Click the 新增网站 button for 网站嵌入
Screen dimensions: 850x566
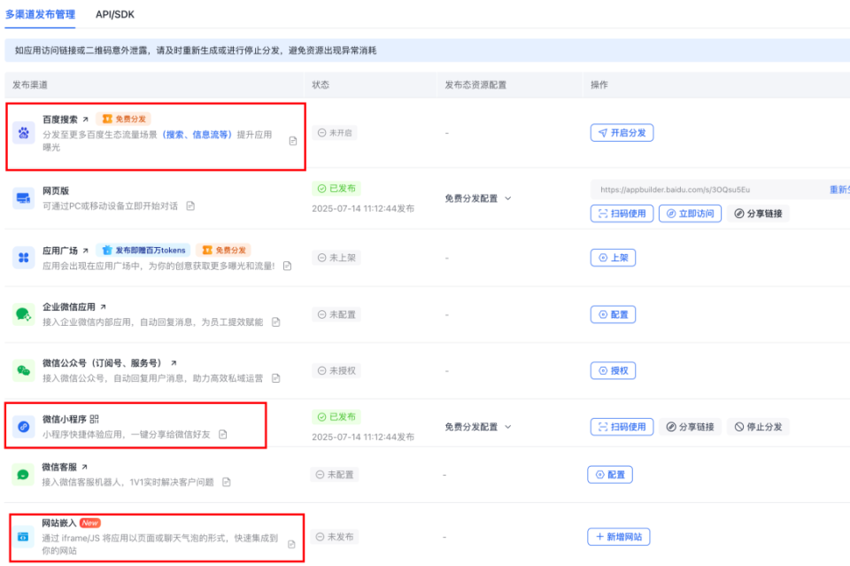click(618, 537)
